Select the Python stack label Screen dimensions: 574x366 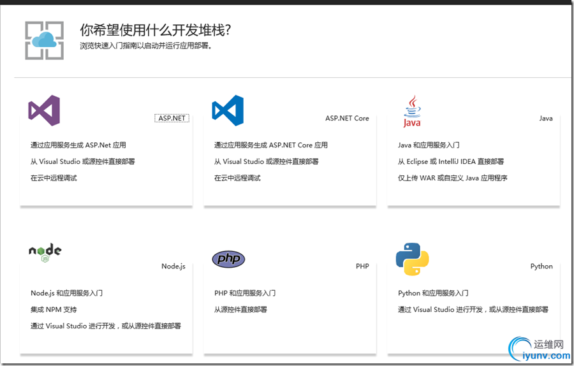click(541, 266)
